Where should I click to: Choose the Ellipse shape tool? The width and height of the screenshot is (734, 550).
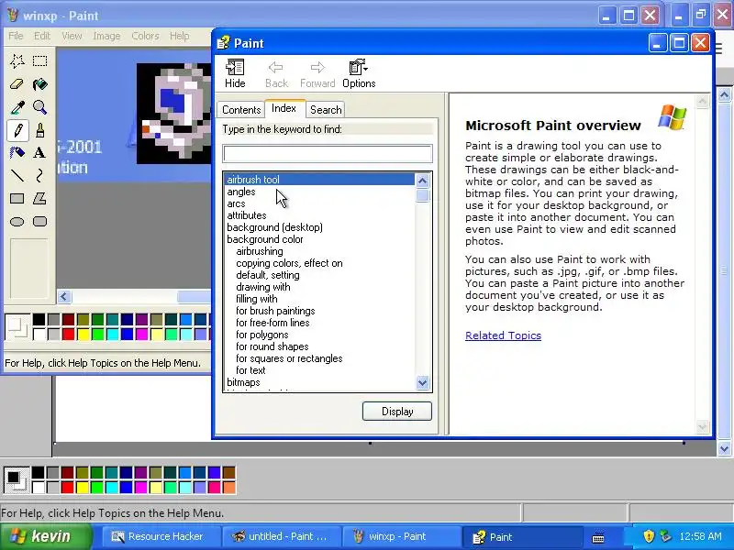[x=17, y=221]
